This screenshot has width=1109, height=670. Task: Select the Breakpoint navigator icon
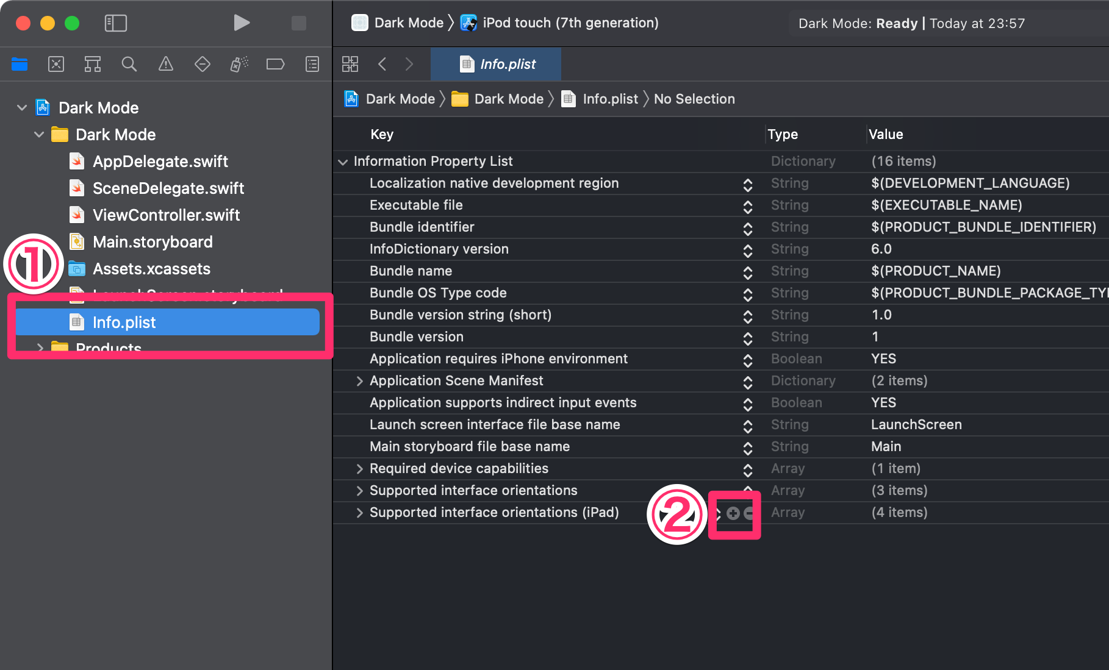(275, 64)
